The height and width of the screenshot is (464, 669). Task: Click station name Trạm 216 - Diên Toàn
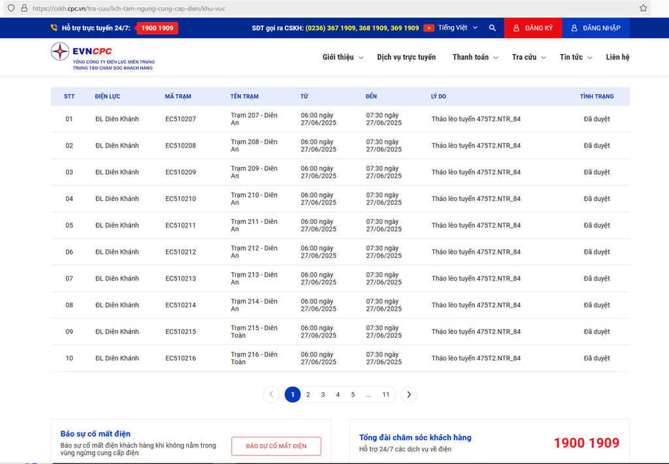click(254, 358)
